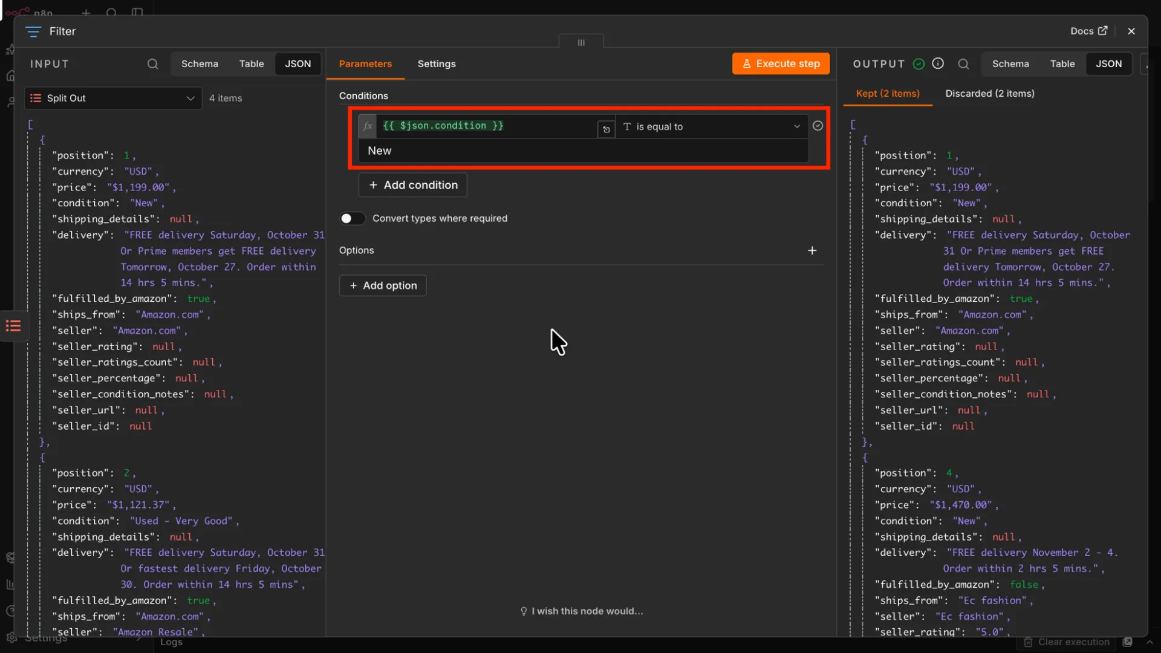The width and height of the screenshot is (1161, 653).
Task: Click the circle check icon right of condition
Action: pyautogui.click(x=818, y=126)
